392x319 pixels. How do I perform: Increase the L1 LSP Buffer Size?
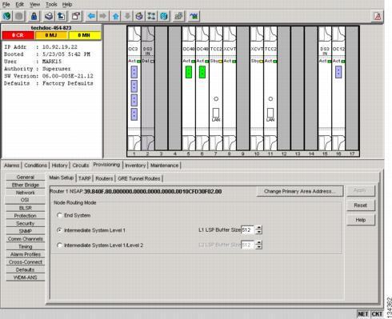(258, 228)
